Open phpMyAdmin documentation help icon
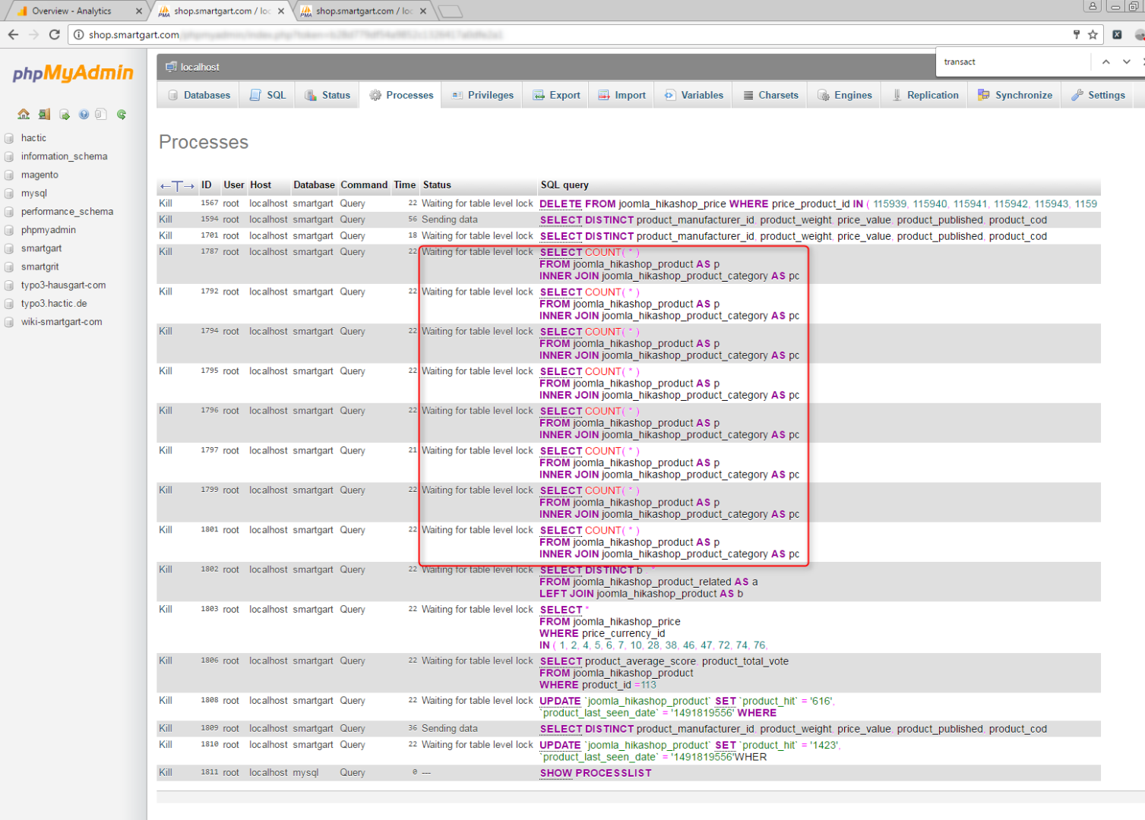 84,115
